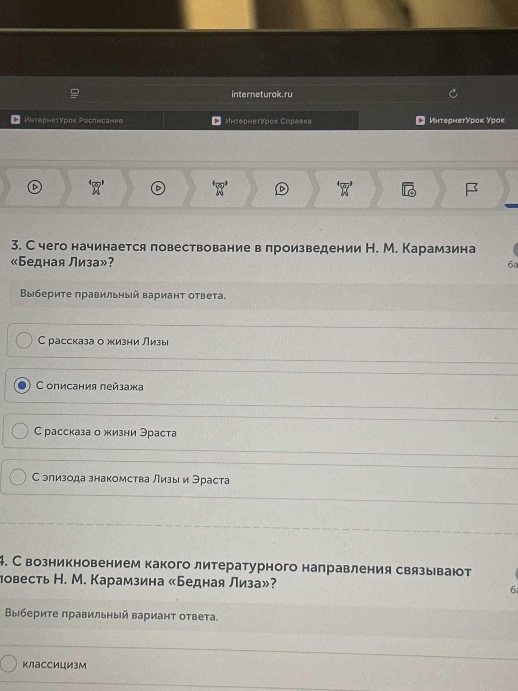The image size is (518, 691).
Task: Switch to the ИнтернетУрок Урок tab
Action: 460,120
